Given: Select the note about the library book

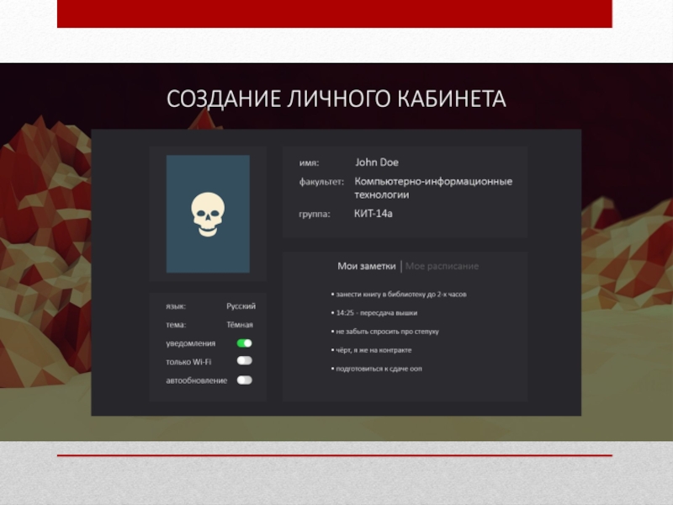Looking at the screenshot, I should coord(398,295).
